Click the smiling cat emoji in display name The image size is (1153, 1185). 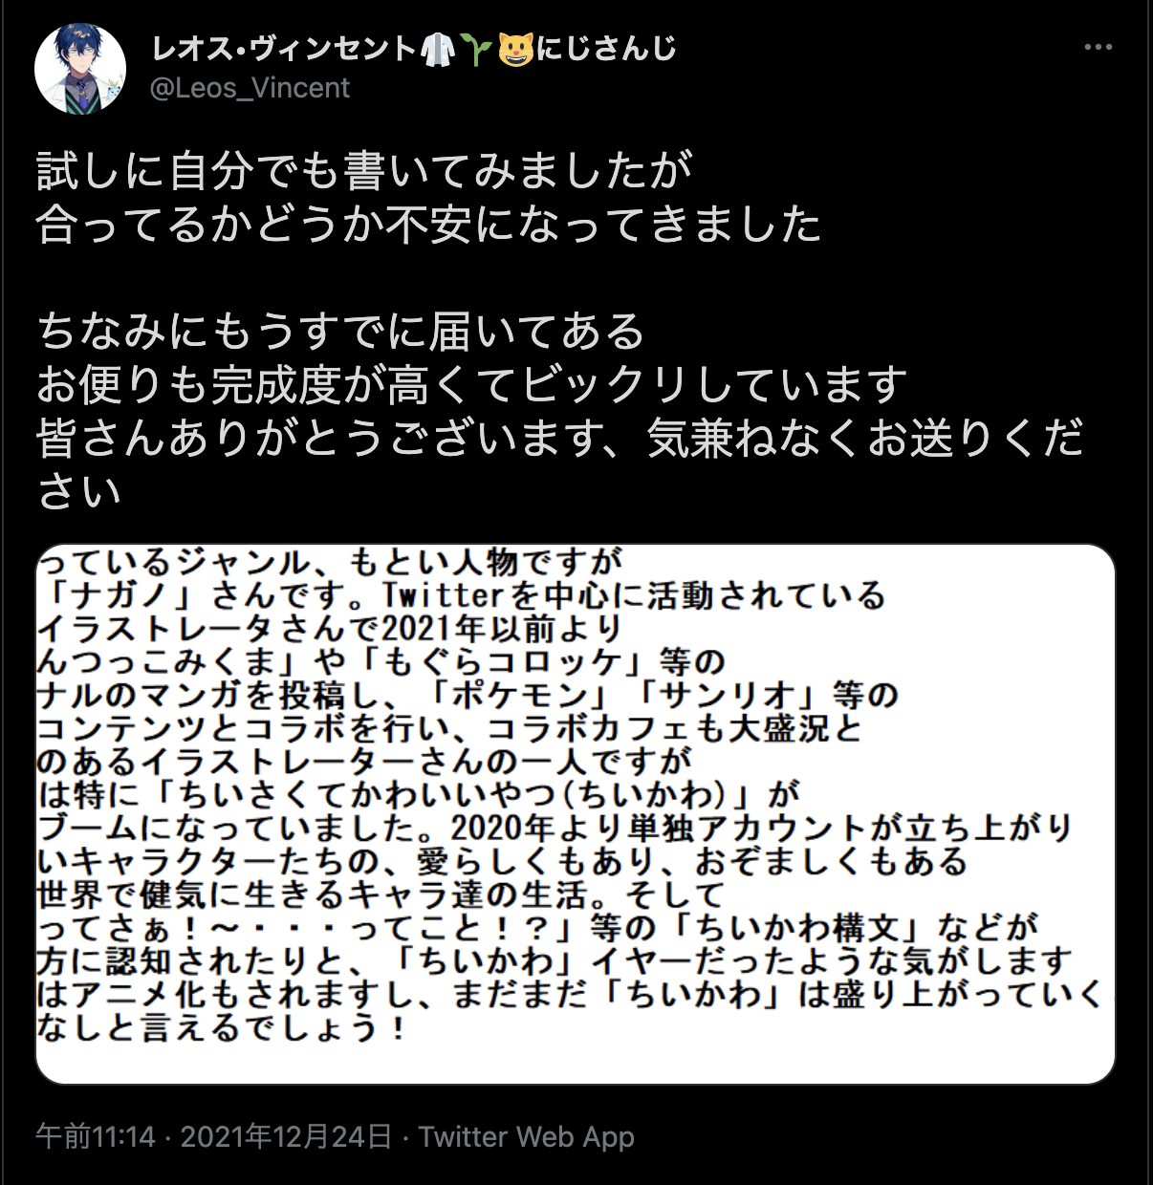(515, 48)
